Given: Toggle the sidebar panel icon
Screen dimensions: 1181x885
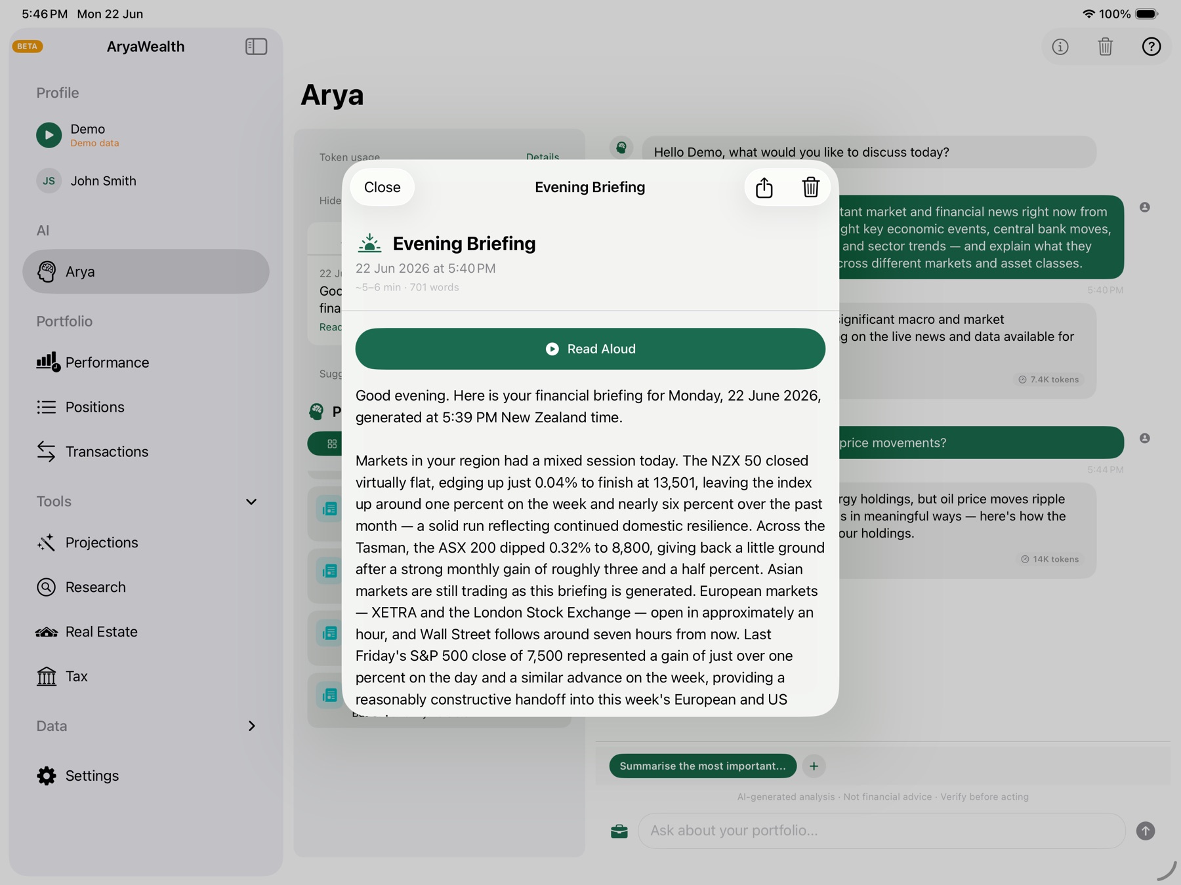Looking at the screenshot, I should (256, 47).
